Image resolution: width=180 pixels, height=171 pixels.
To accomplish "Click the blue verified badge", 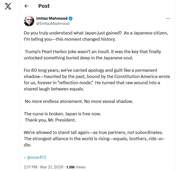I will point(70,18).
